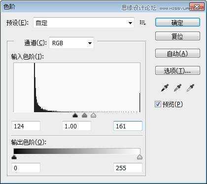
Task: Click the output level field showing 255
Action: (128, 168)
